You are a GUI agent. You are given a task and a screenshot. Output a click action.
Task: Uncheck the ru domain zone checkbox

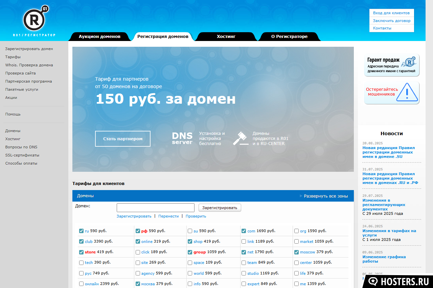81,231
